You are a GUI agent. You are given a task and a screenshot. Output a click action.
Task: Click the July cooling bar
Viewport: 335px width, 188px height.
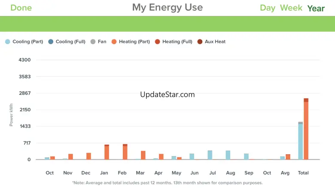pos(210,155)
